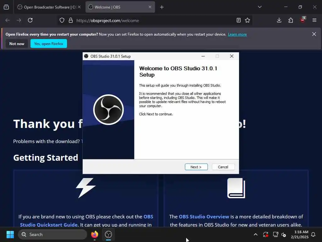Click the lightning bolt Quickstart icon

tap(86, 188)
